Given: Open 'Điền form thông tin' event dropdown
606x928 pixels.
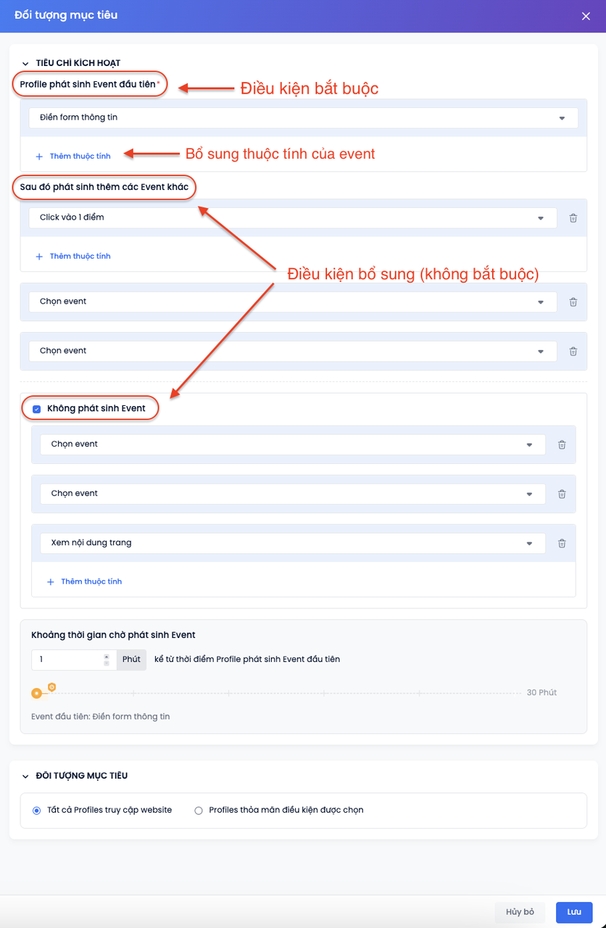Looking at the screenshot, I should click(303, 118).
